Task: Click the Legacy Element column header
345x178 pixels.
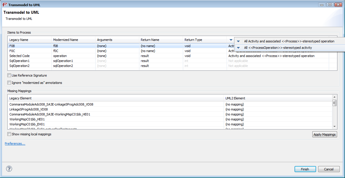Action: tap(116, 98)
